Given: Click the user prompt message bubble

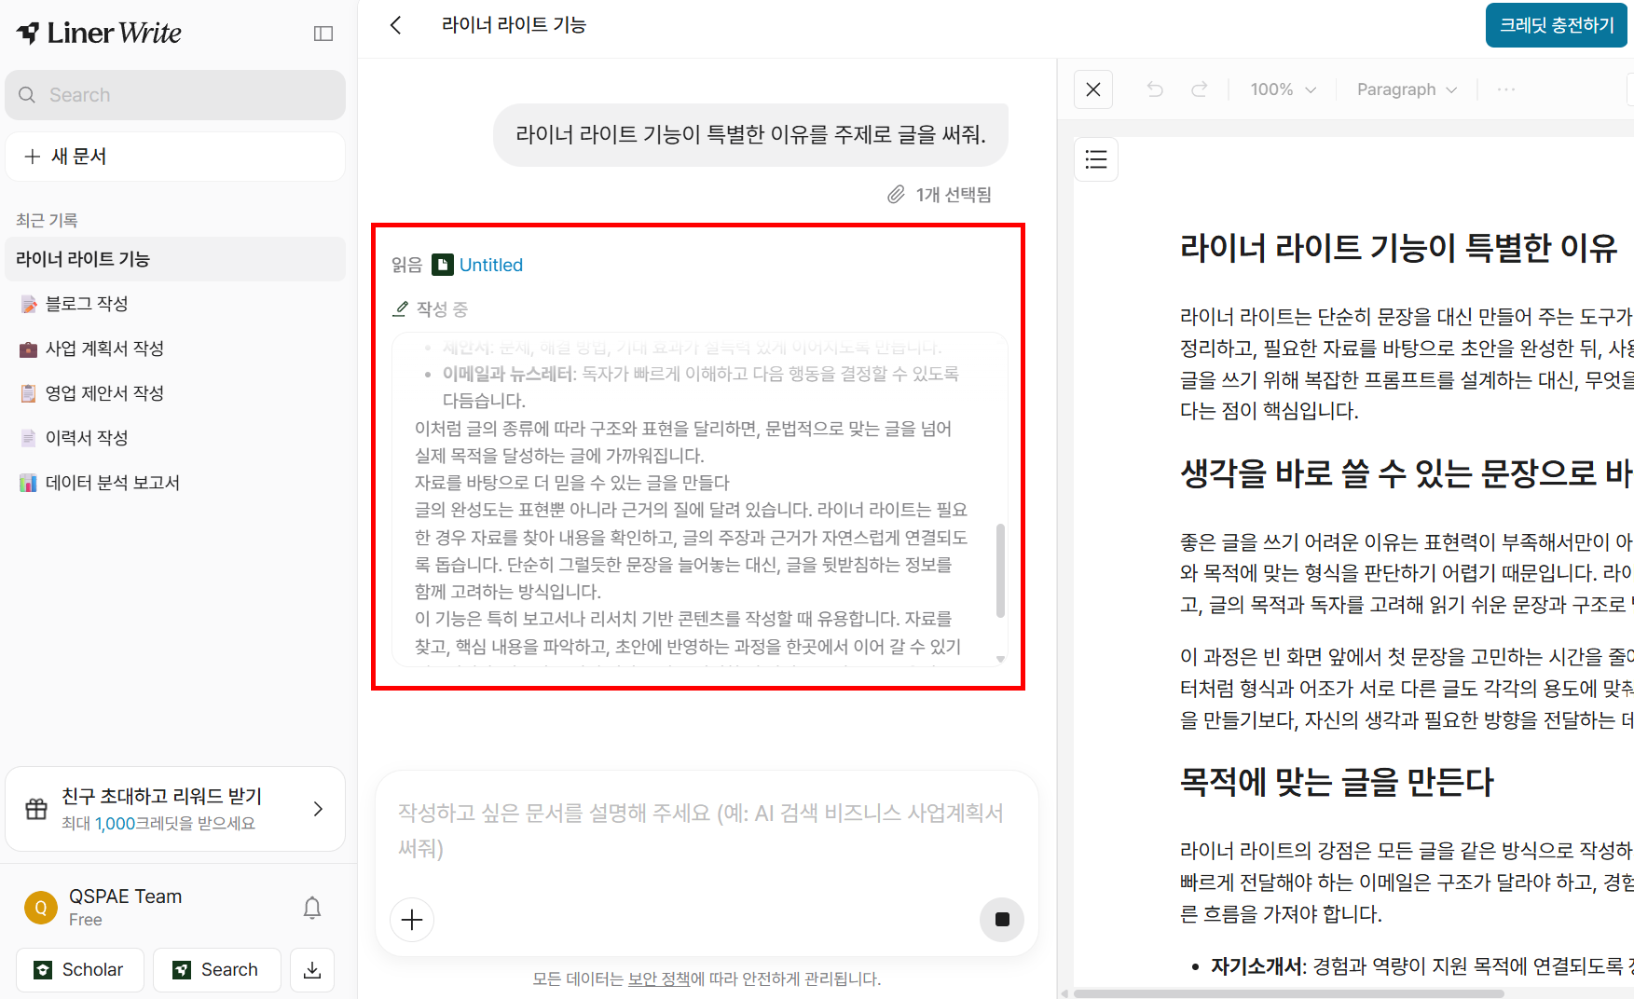Looking at the screenshot, I should [x=750, y=135].
